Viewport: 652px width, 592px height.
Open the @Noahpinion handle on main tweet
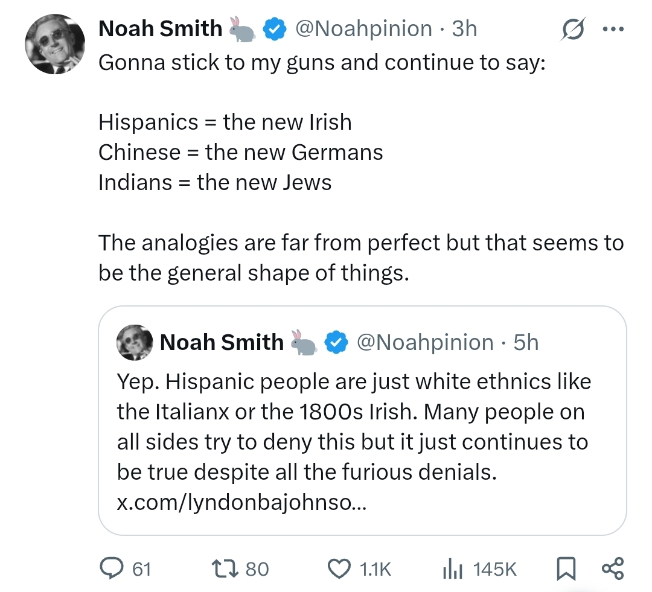pos(364,29)
